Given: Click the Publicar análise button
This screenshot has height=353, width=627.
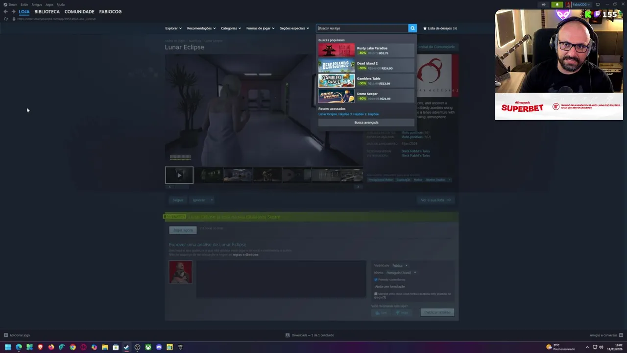Looking at the screenshot, I should [437, 312].
